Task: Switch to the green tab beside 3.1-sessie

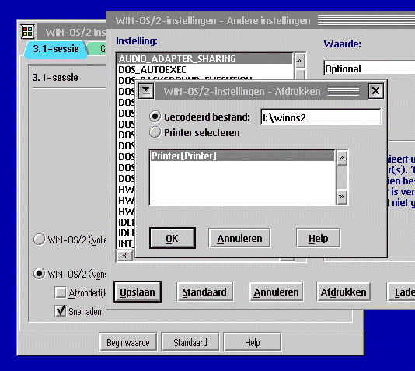Action: click(x=98, y=49)
